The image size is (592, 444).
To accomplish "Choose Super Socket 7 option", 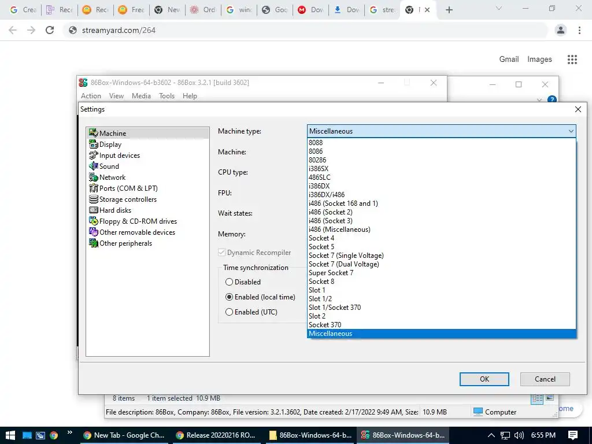I will click(442, 273).
